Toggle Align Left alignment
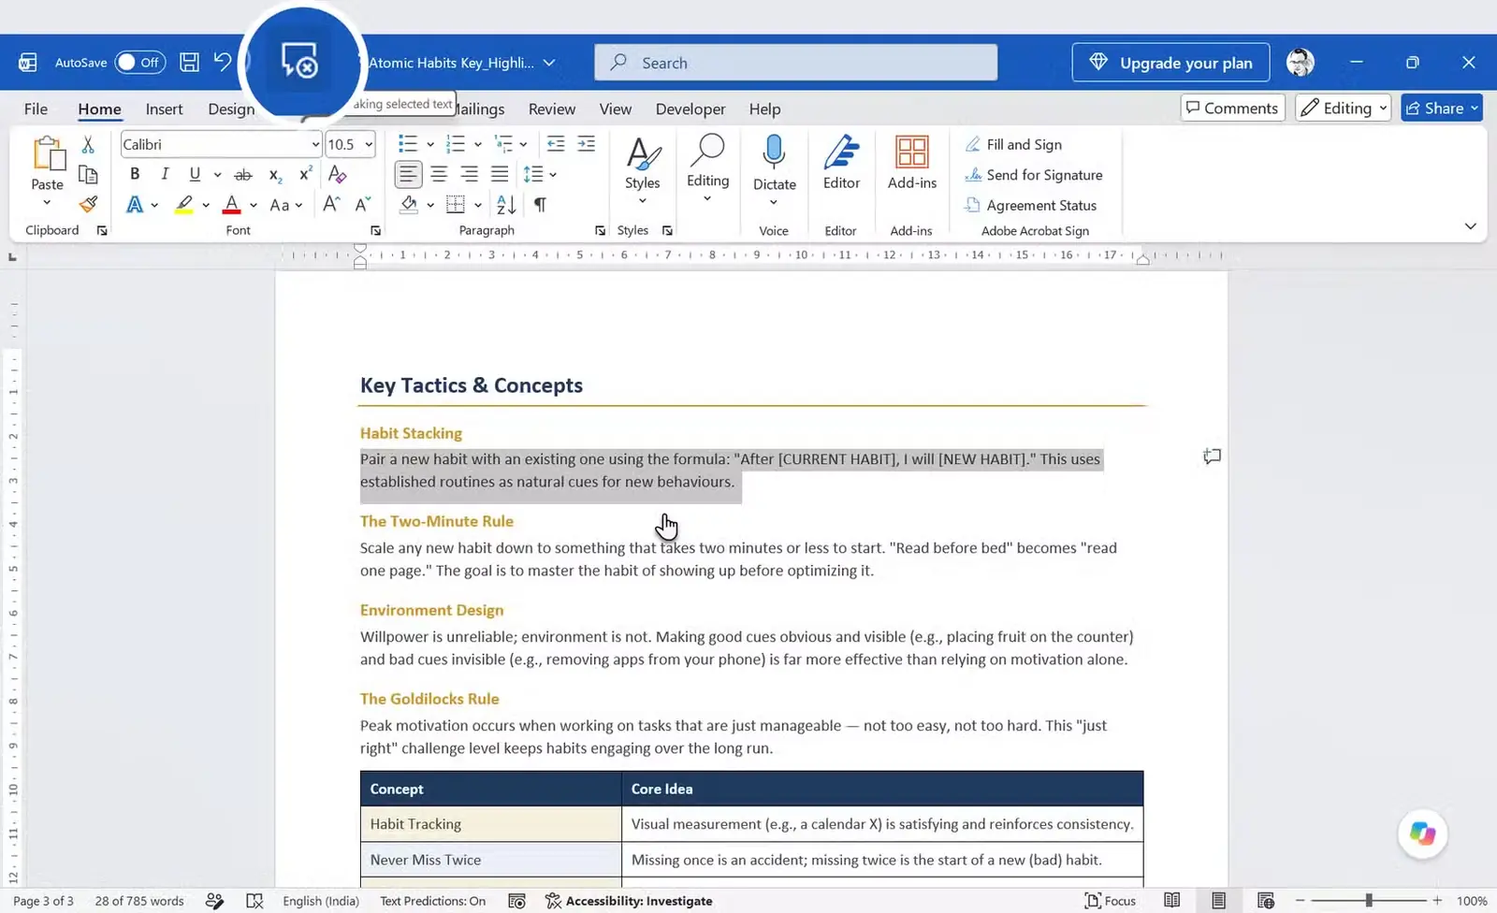Screen dimensions: 1497x913 click(x=408, y=174)
